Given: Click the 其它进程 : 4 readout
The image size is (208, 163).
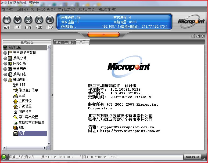Looking at the screenshot, I should click(122, 17).
